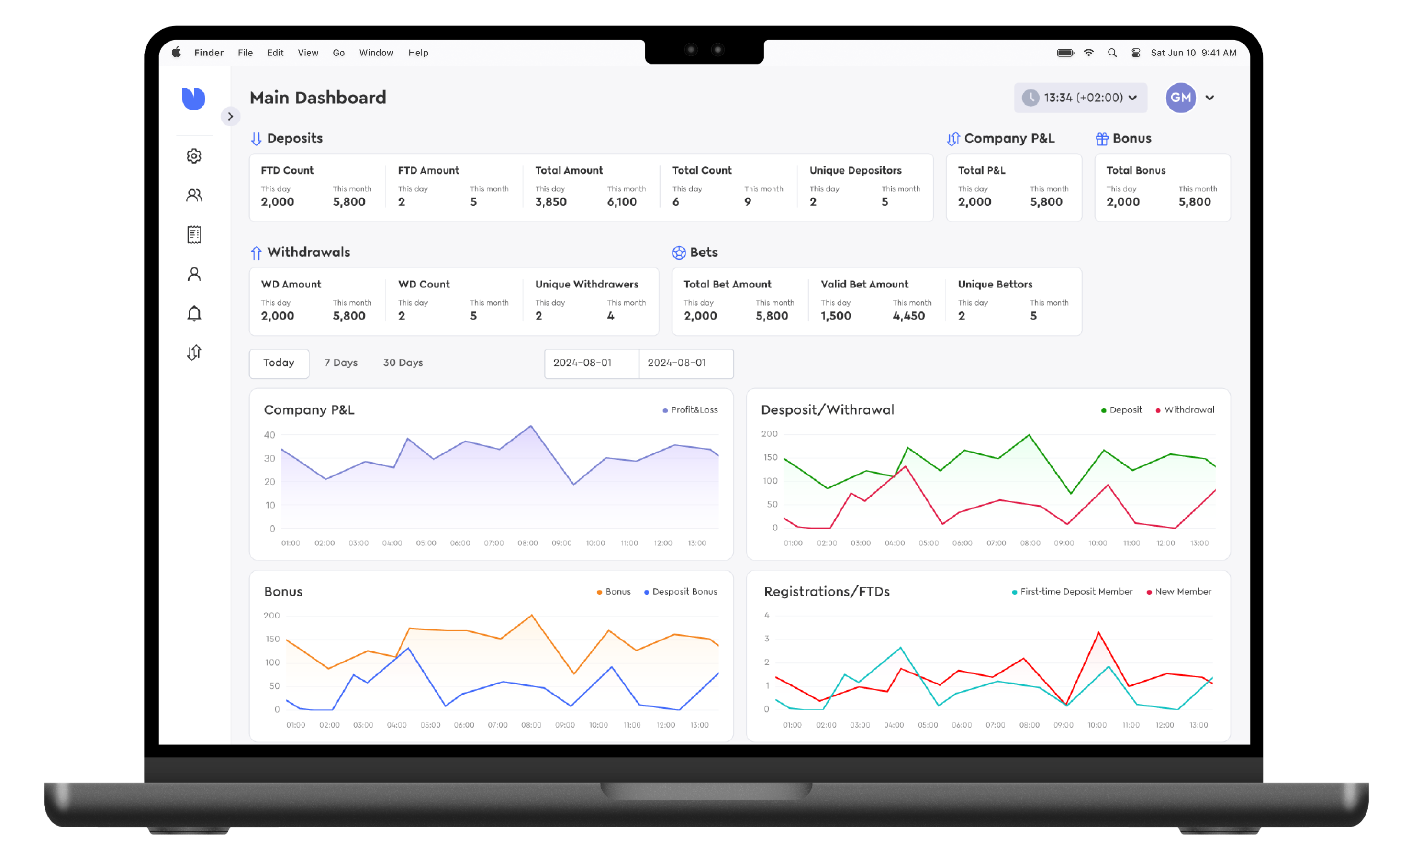This screenshot has width=1411, height=861.
Task: Click the battery status icon
Action: click(x=1065, y=53)
